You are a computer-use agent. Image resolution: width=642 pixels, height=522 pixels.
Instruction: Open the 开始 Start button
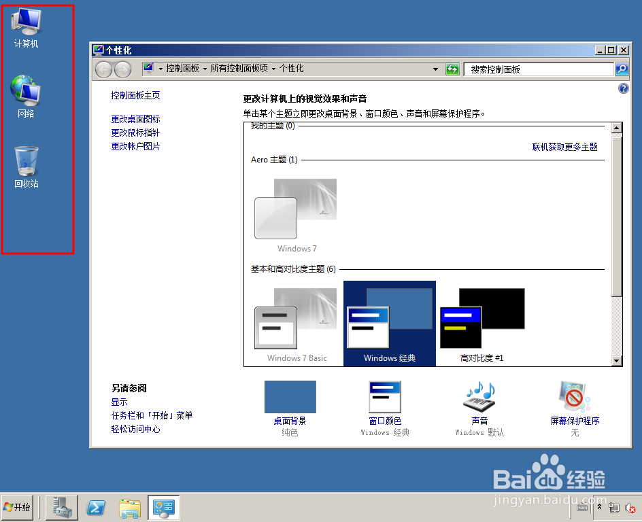(x=17, y=507)
